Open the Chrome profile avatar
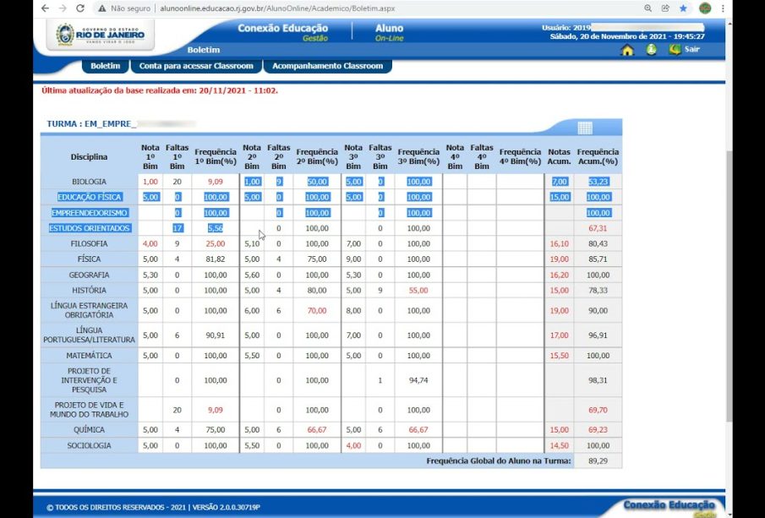 (705, 8)
